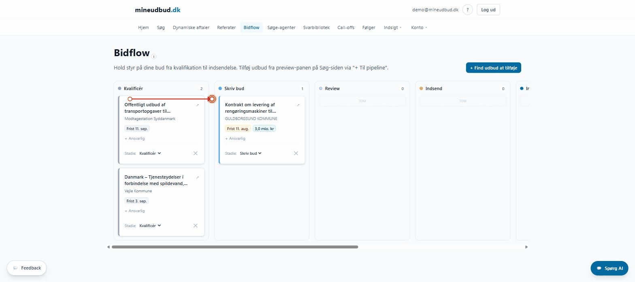Go to the Søge-agenter tab

(x=281, y=27)
